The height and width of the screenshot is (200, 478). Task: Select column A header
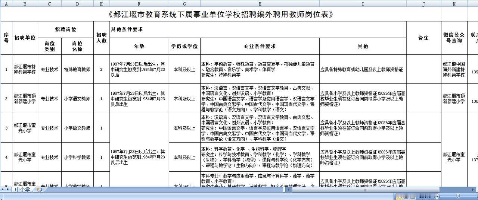6,4
